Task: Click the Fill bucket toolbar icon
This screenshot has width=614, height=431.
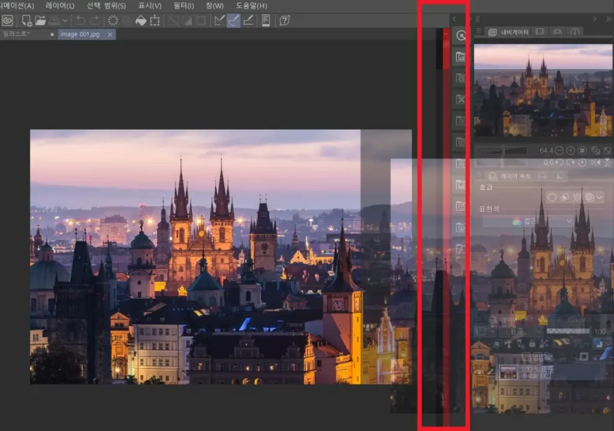Action: coord(140,20)
